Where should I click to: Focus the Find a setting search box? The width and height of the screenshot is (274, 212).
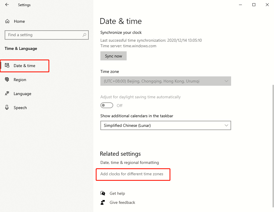(47, 35)
